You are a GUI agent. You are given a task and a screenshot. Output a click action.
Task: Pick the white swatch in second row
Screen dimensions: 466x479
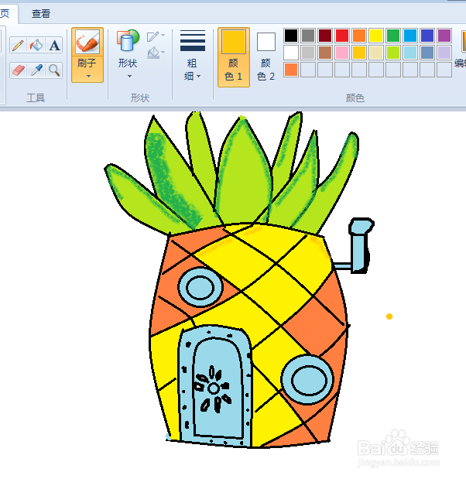click(x=291, y=53)
